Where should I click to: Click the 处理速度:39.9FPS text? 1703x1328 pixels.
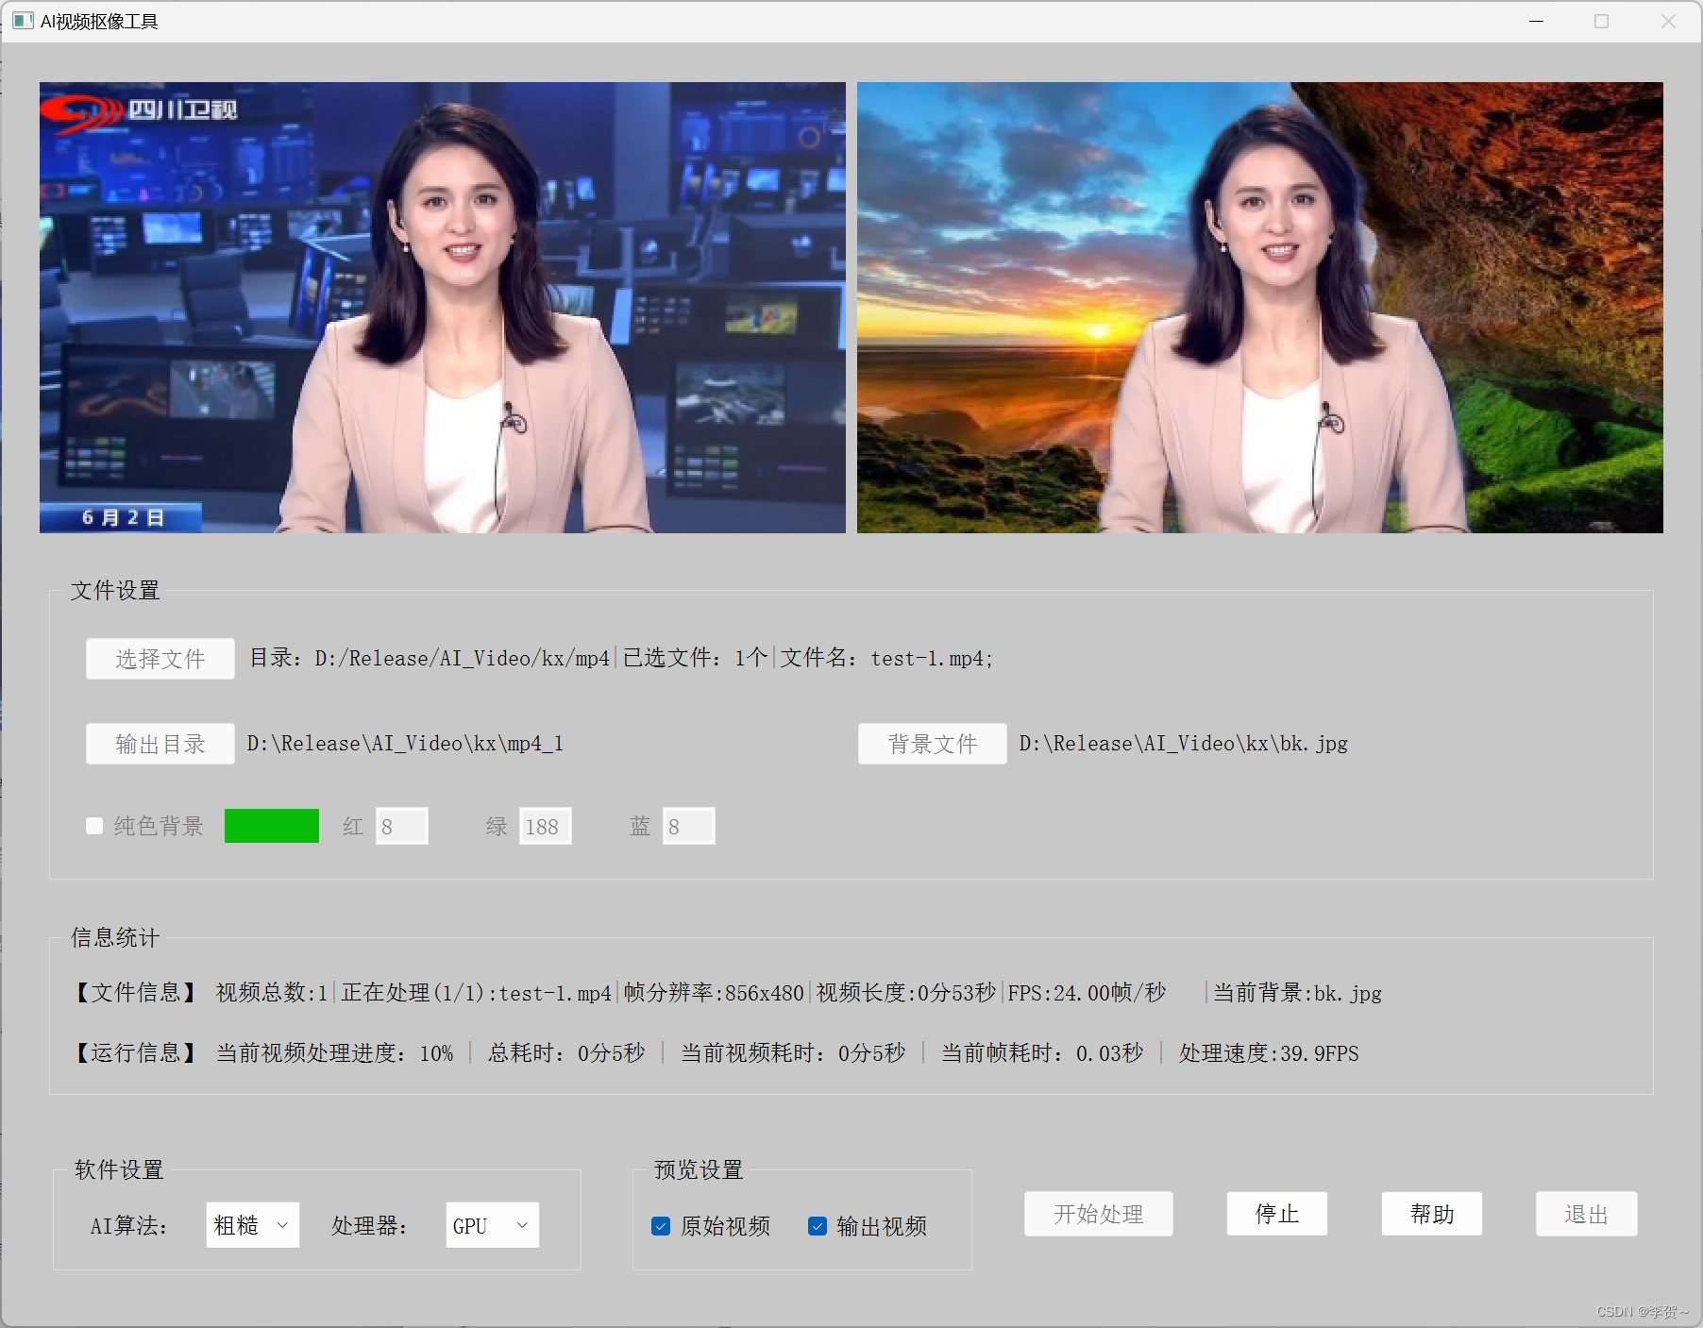click(1269, 1053)
